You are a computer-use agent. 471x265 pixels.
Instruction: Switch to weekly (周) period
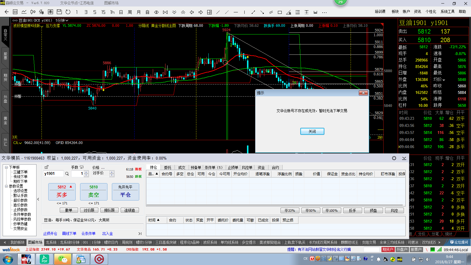coord(130,12)
